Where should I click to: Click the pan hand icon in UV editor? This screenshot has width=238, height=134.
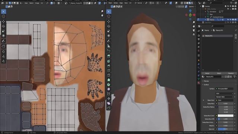coord(102,15)
